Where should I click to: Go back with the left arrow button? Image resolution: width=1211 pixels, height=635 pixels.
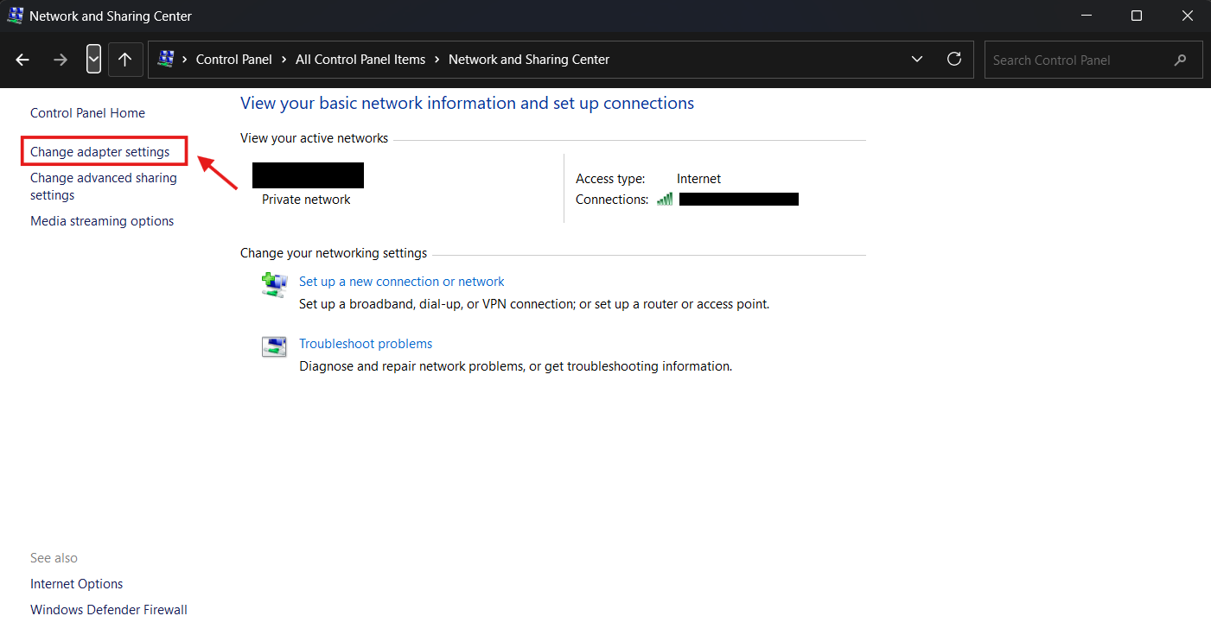click(22, 60)
